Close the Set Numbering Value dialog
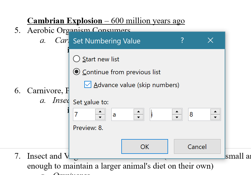 coord(210,40)
